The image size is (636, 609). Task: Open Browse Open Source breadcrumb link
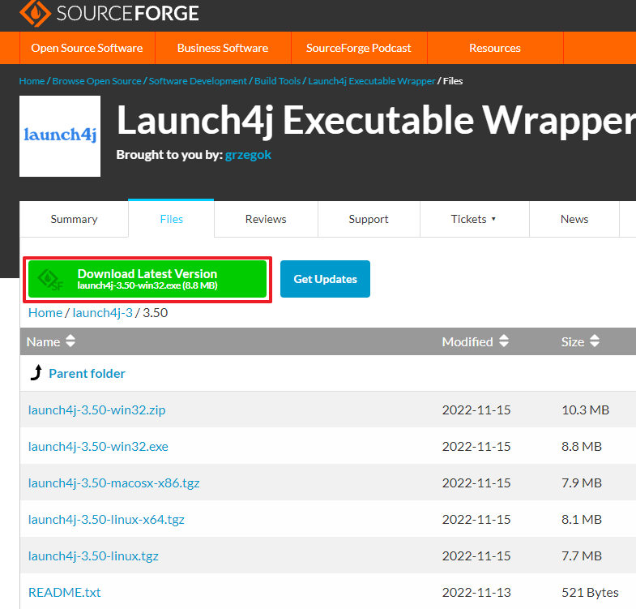(97, 81)
